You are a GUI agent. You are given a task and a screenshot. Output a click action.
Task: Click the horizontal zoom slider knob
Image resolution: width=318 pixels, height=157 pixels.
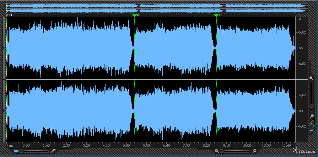click(x=222, y=151)
